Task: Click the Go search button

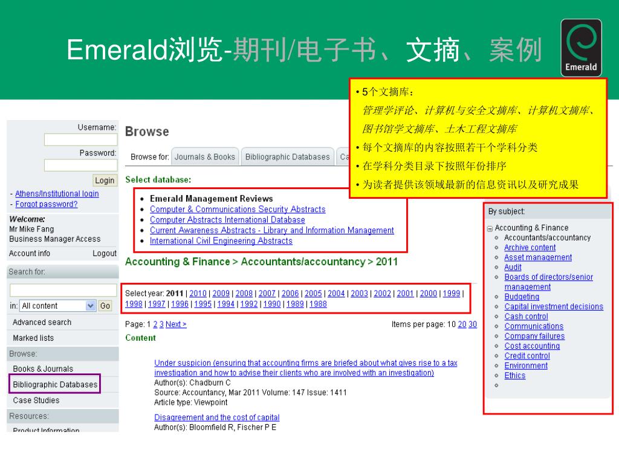Action: tap(105, 306)
